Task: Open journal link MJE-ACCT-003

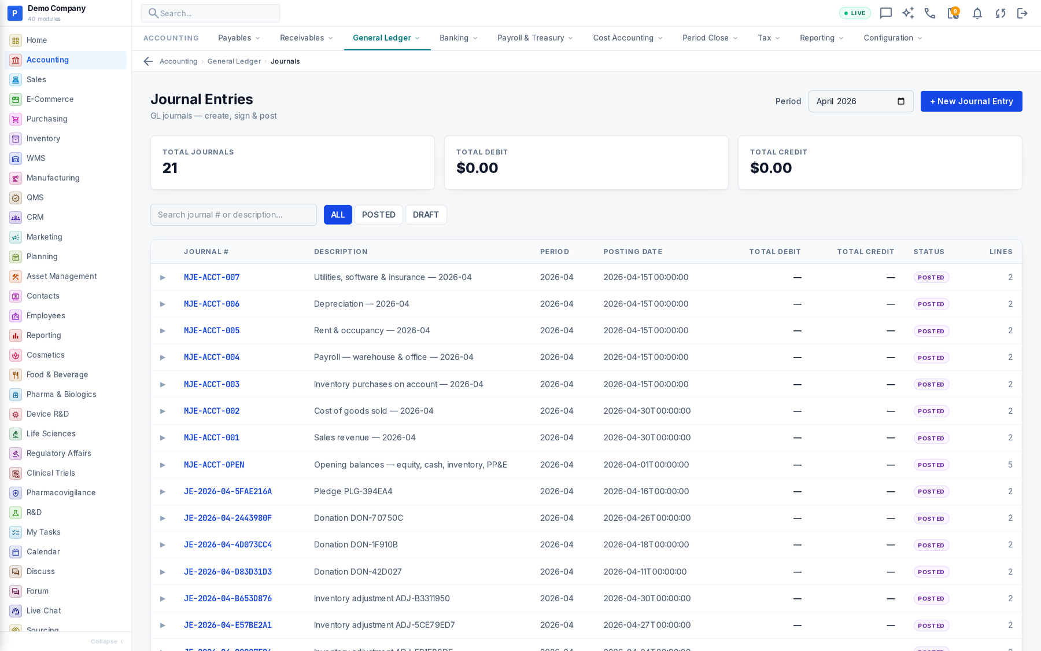Action: (x=212, y=384)
